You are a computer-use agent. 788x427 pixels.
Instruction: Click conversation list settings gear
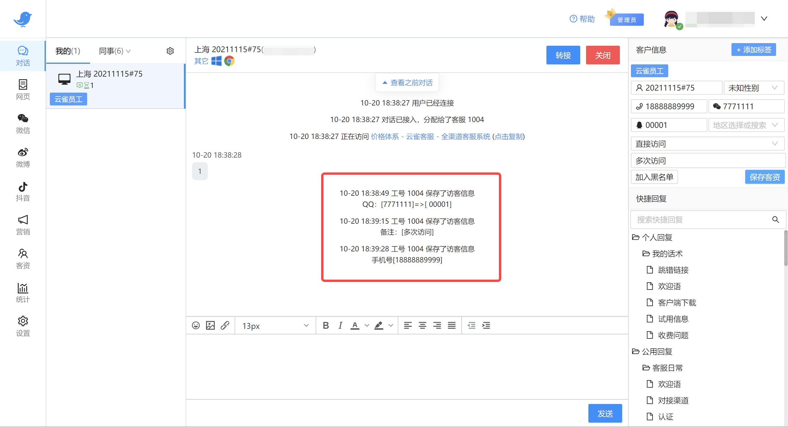point(170,51)
